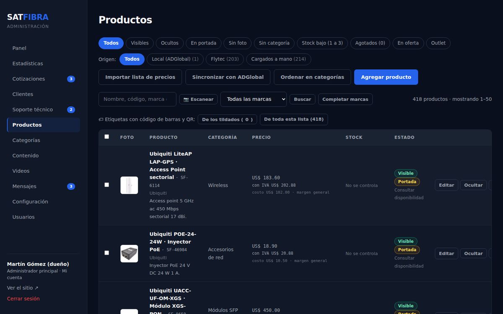Print labels De los tildados
This screenshot has height=314, width=503.
click(227, 119)
